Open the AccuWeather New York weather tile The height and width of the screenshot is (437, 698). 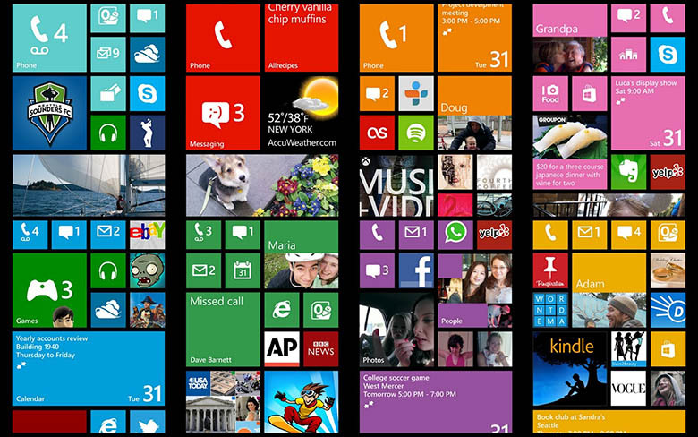click(302, 113)
